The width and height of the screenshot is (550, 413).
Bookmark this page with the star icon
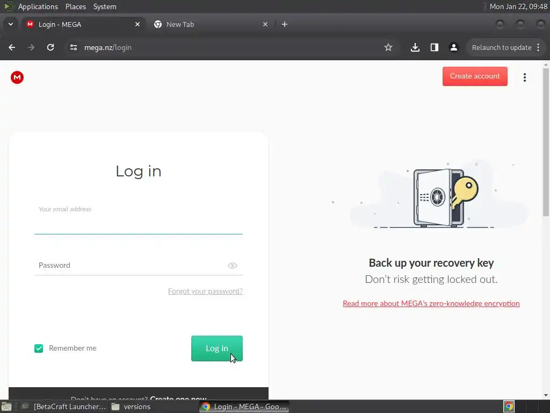coord(388,47)
